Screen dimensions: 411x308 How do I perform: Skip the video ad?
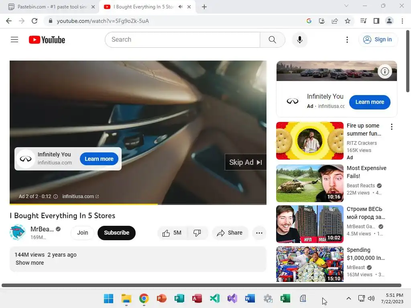[246, 162]
